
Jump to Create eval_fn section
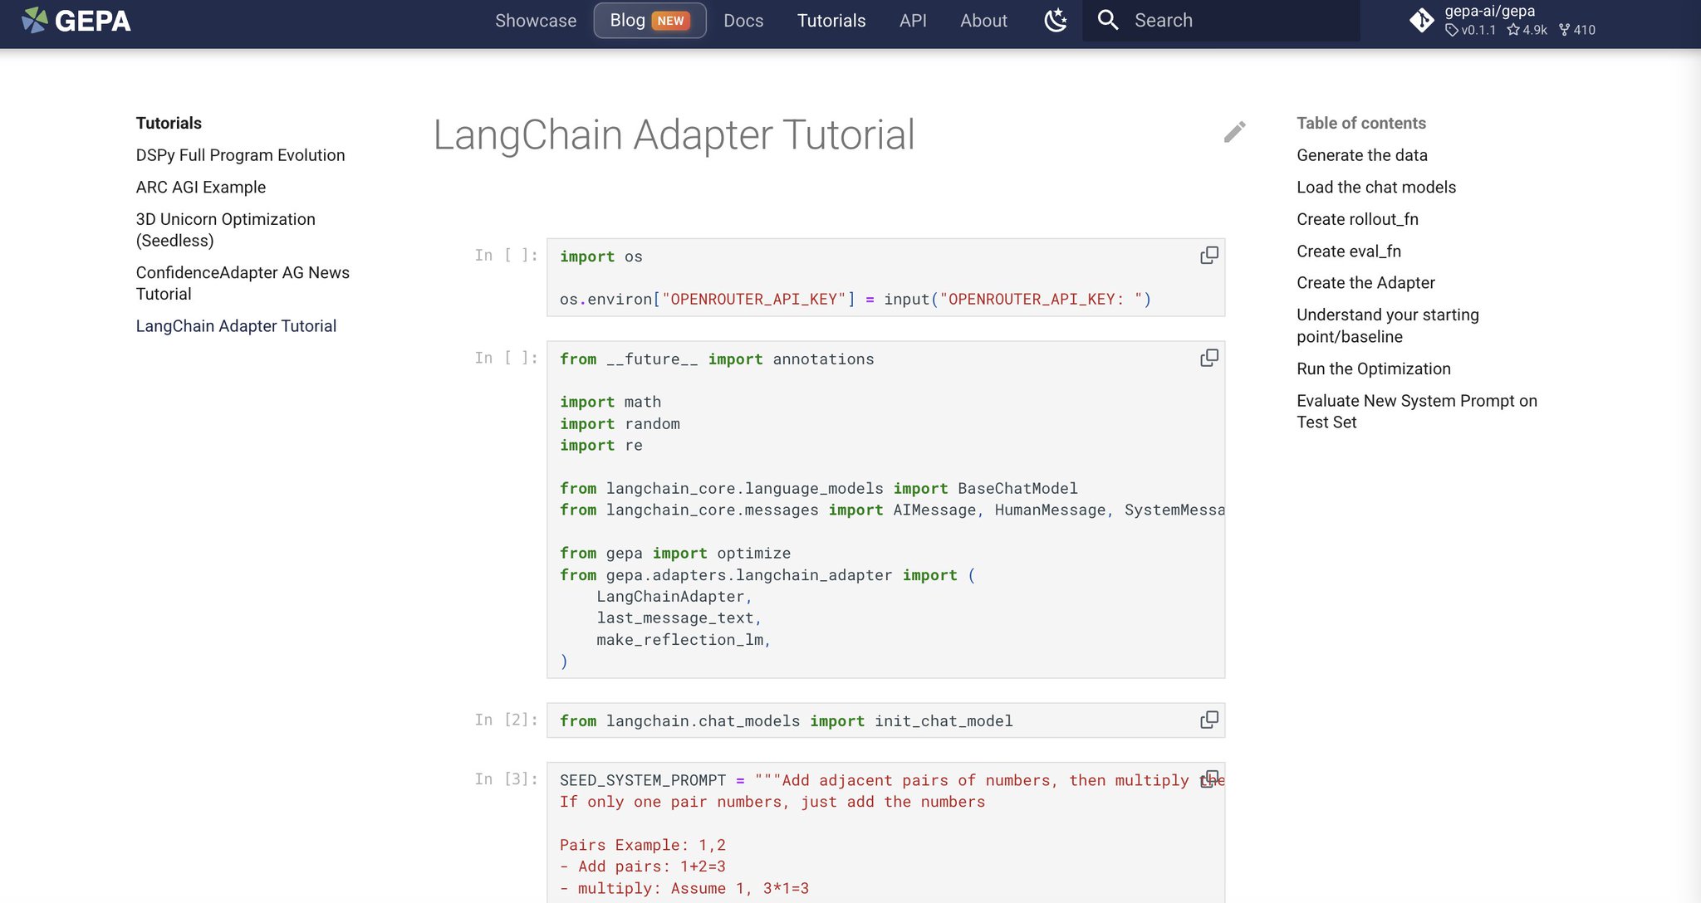1349,251
